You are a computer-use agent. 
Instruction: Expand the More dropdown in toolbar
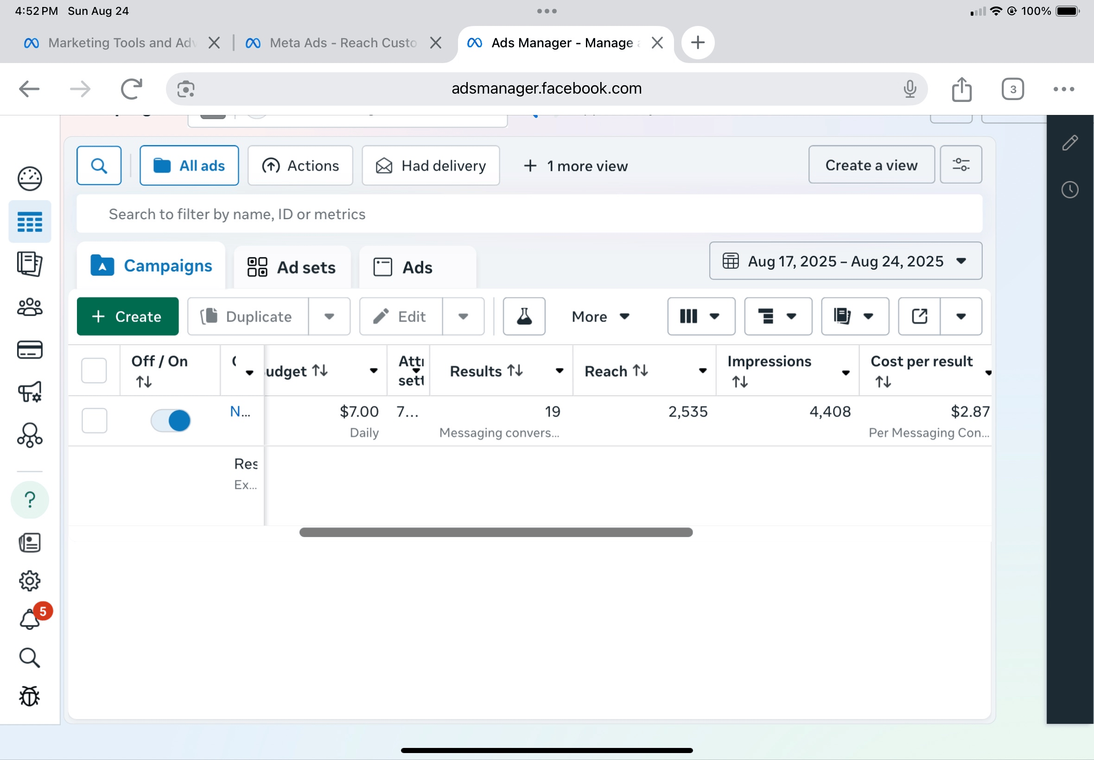[600, 317]
